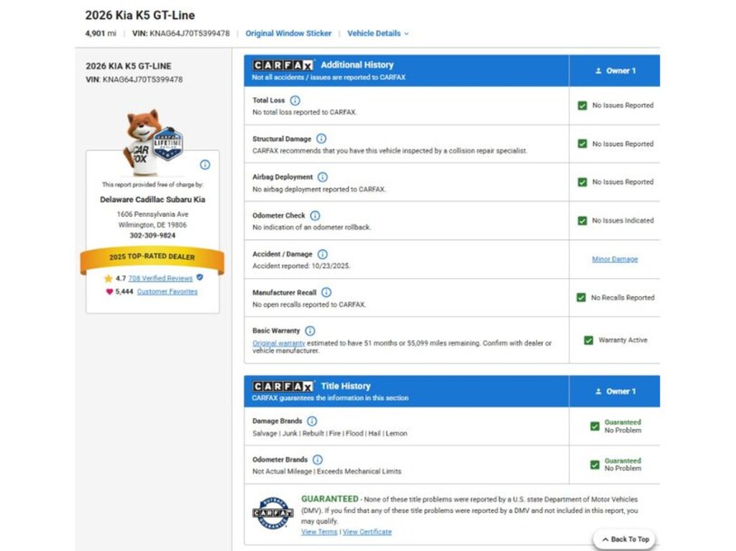Screen dimensions: 736x551
Task: Click CARFAX logo in Title History header
Action: point(282,386)
